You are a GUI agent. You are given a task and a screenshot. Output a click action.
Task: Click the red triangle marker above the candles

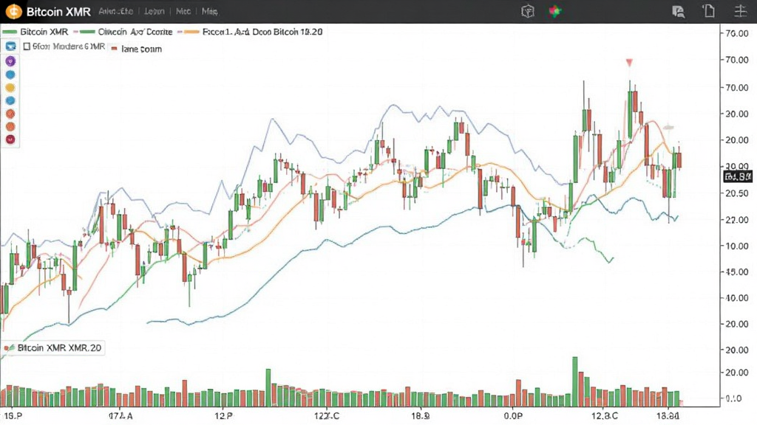coord(629,63)
